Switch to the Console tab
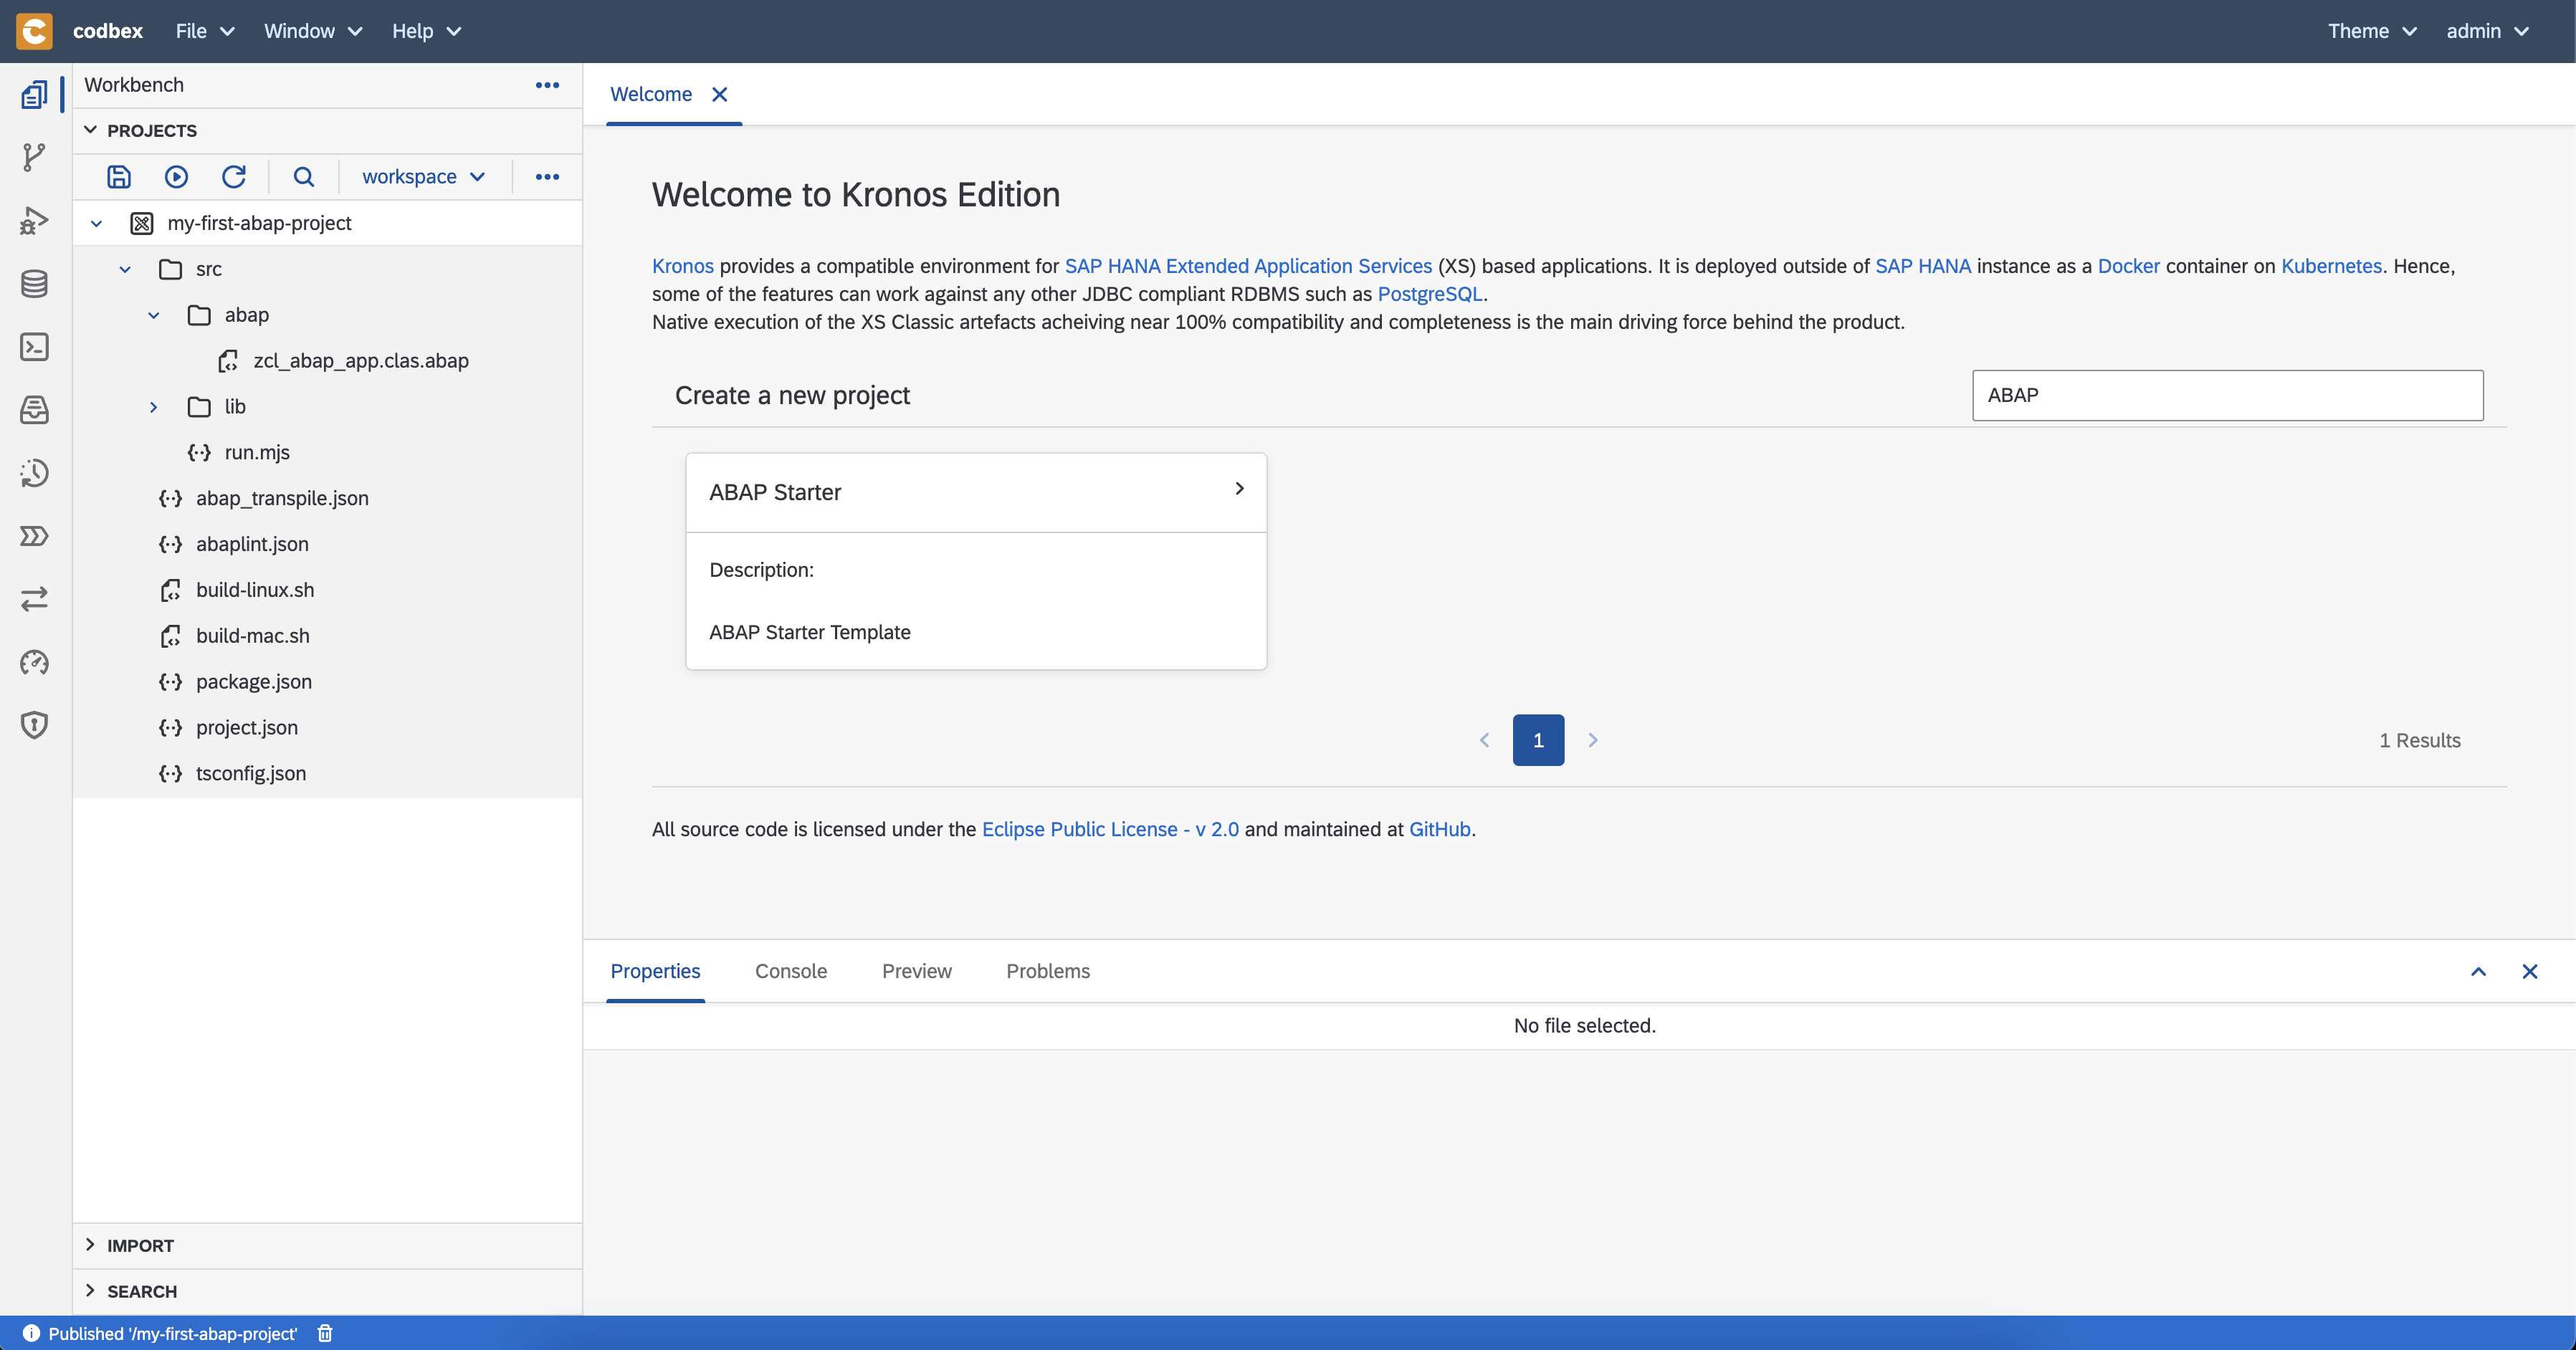Viewport: 2576px width, 1350px height. tap(791, 971)
